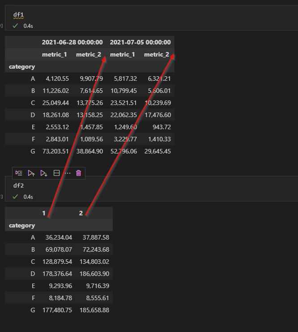The image size is (298, 332).
Task: Open more cell actions ellipsis menu
Action: (x=68, y=173)
